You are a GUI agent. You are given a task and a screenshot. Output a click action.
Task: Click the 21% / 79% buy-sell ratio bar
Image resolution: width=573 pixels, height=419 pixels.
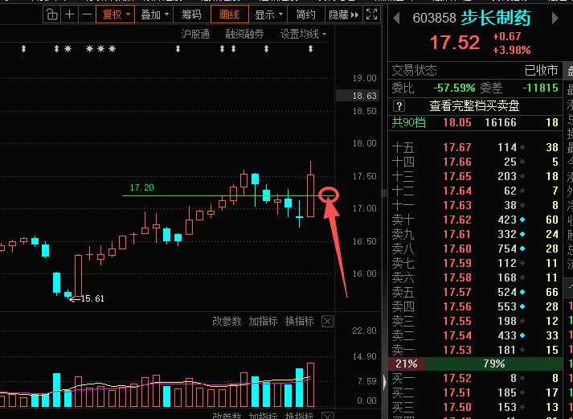pos(475,364)
